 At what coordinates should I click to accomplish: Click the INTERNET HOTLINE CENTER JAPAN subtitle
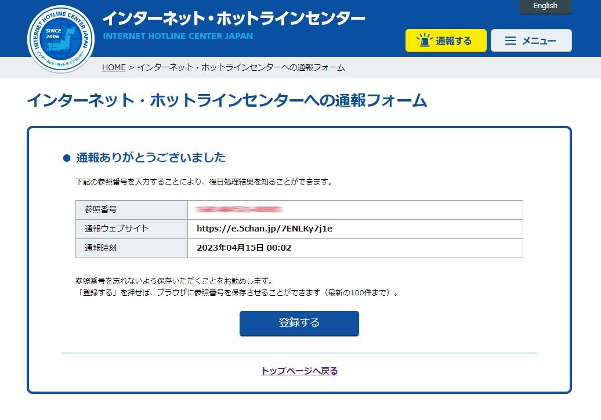(178, 36)
